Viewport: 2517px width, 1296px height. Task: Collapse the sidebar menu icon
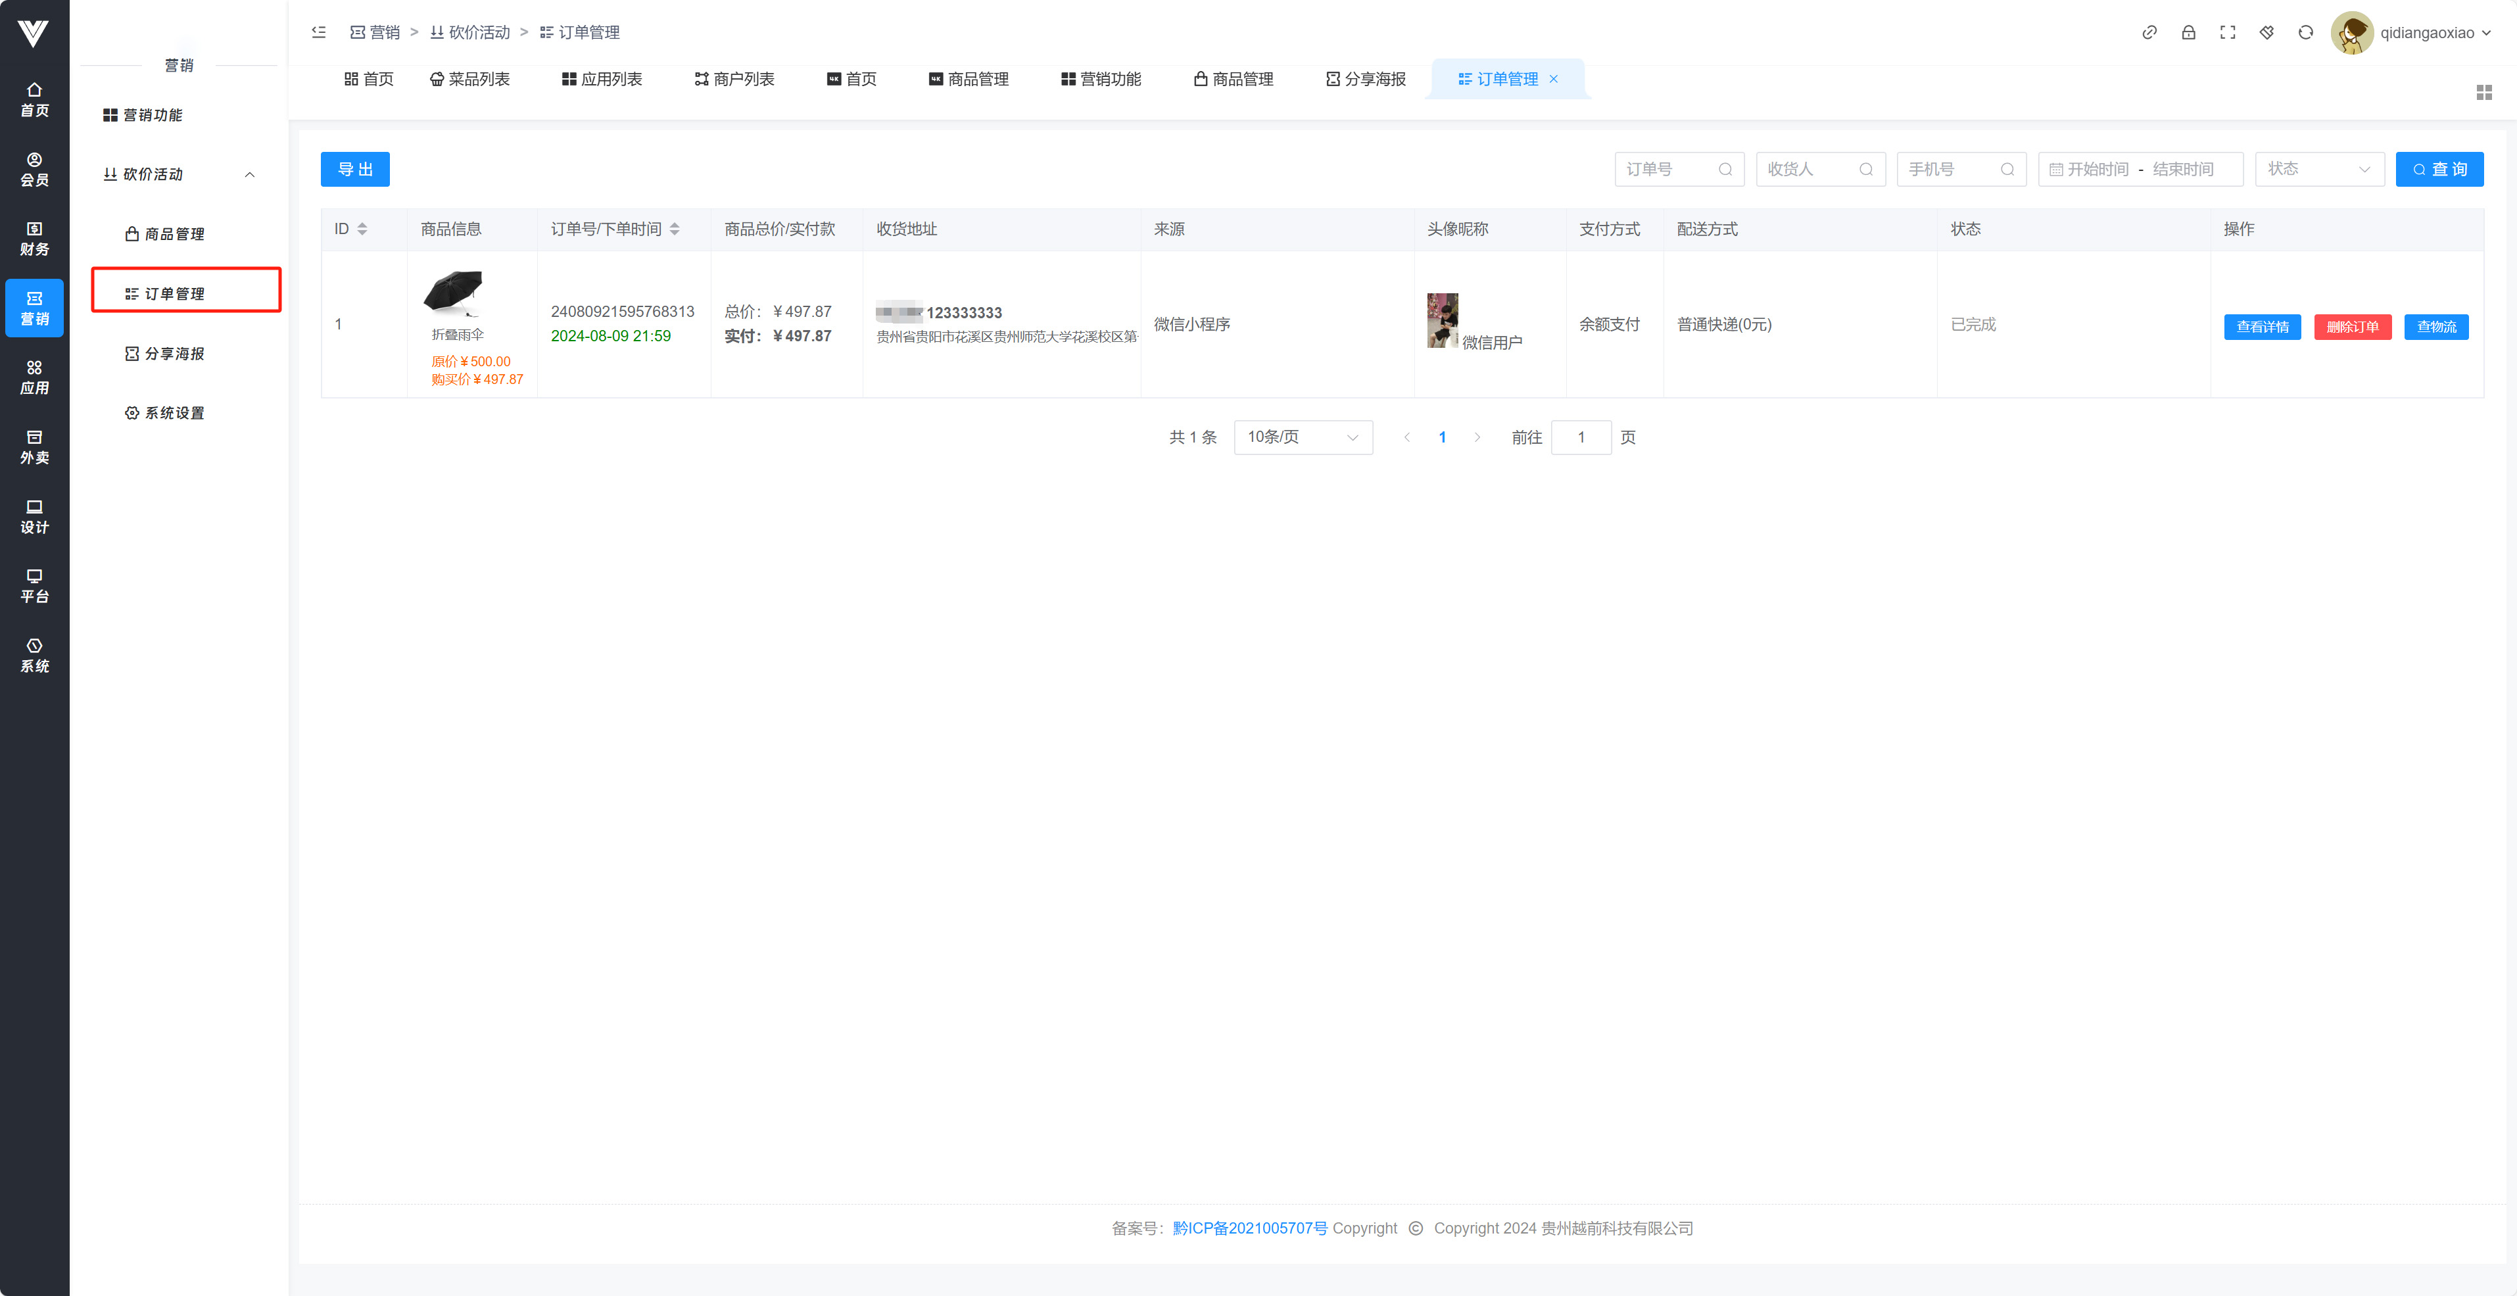pos(318,32)
